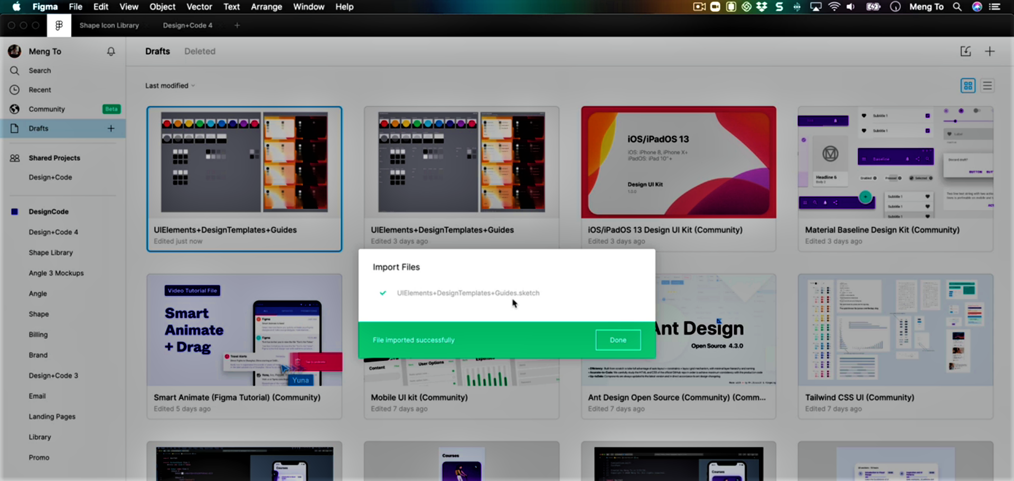Open Material Baseline Design Kit thumbnail
The height and width of the screenshot is (481, 1014).
pos(896,162)
